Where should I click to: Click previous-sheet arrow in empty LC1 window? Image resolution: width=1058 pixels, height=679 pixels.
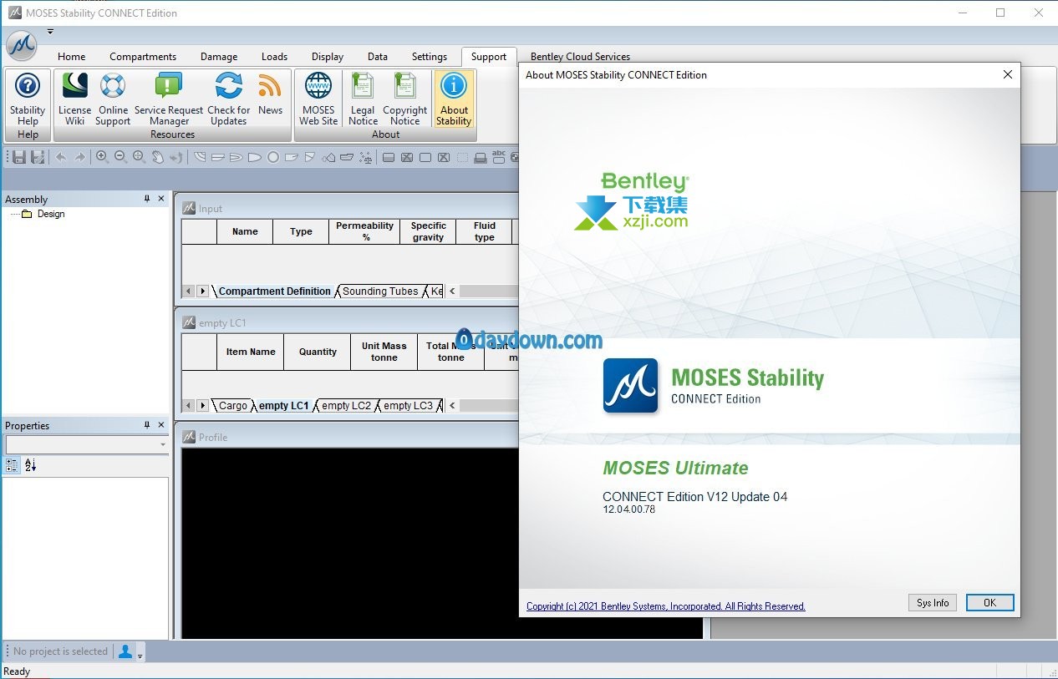click(189, 406)
